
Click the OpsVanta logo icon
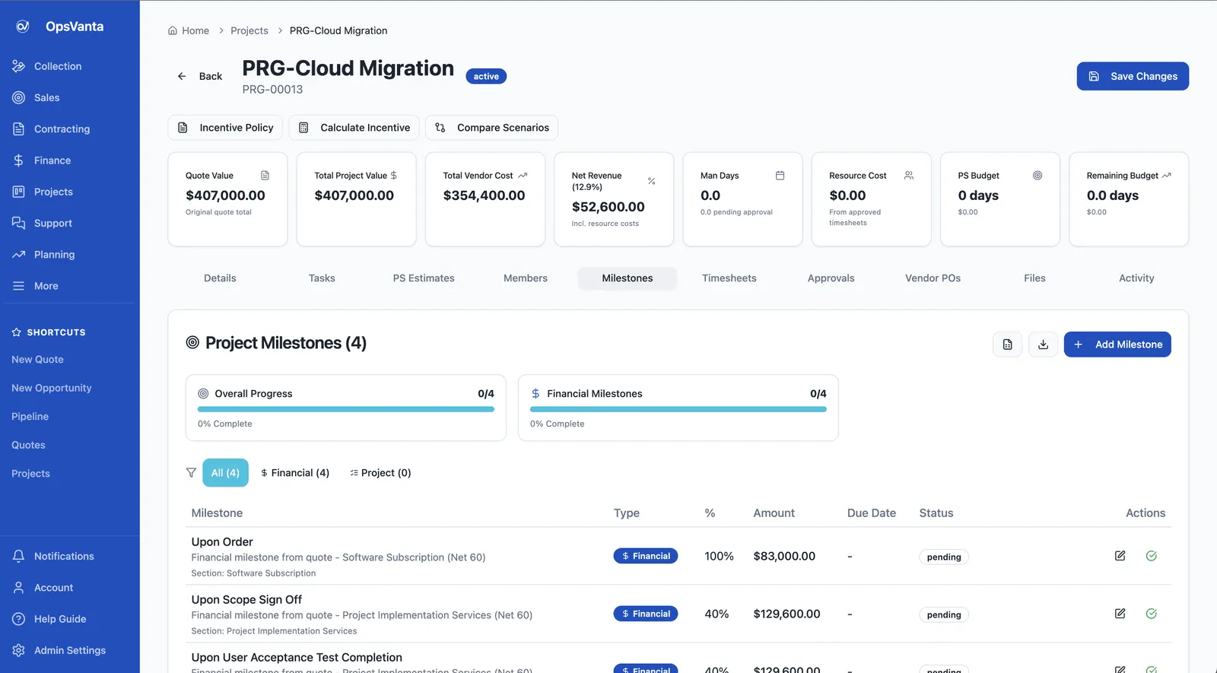(x=23, y=27)
